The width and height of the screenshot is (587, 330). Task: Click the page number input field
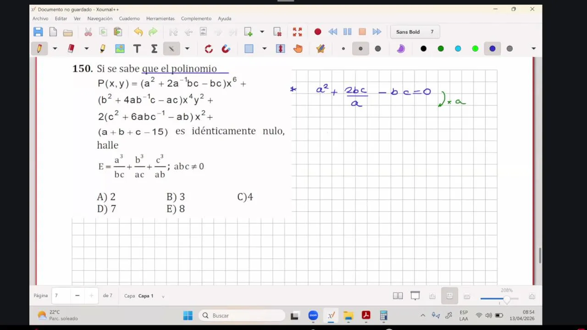[61, 296]
